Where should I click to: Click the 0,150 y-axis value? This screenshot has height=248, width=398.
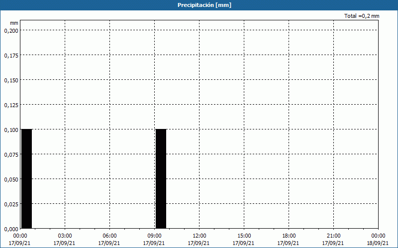tap(11, 80)
